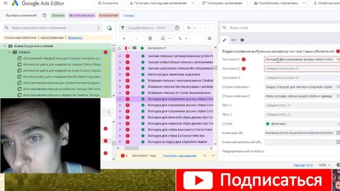Click the undo button

click(189, 28)
